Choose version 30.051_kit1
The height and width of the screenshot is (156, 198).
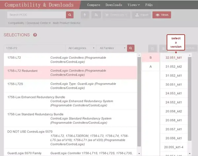174,84
